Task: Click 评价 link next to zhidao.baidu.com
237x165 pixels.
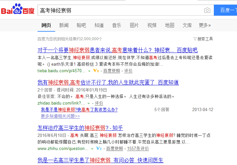Action: (x=99, y=103)
